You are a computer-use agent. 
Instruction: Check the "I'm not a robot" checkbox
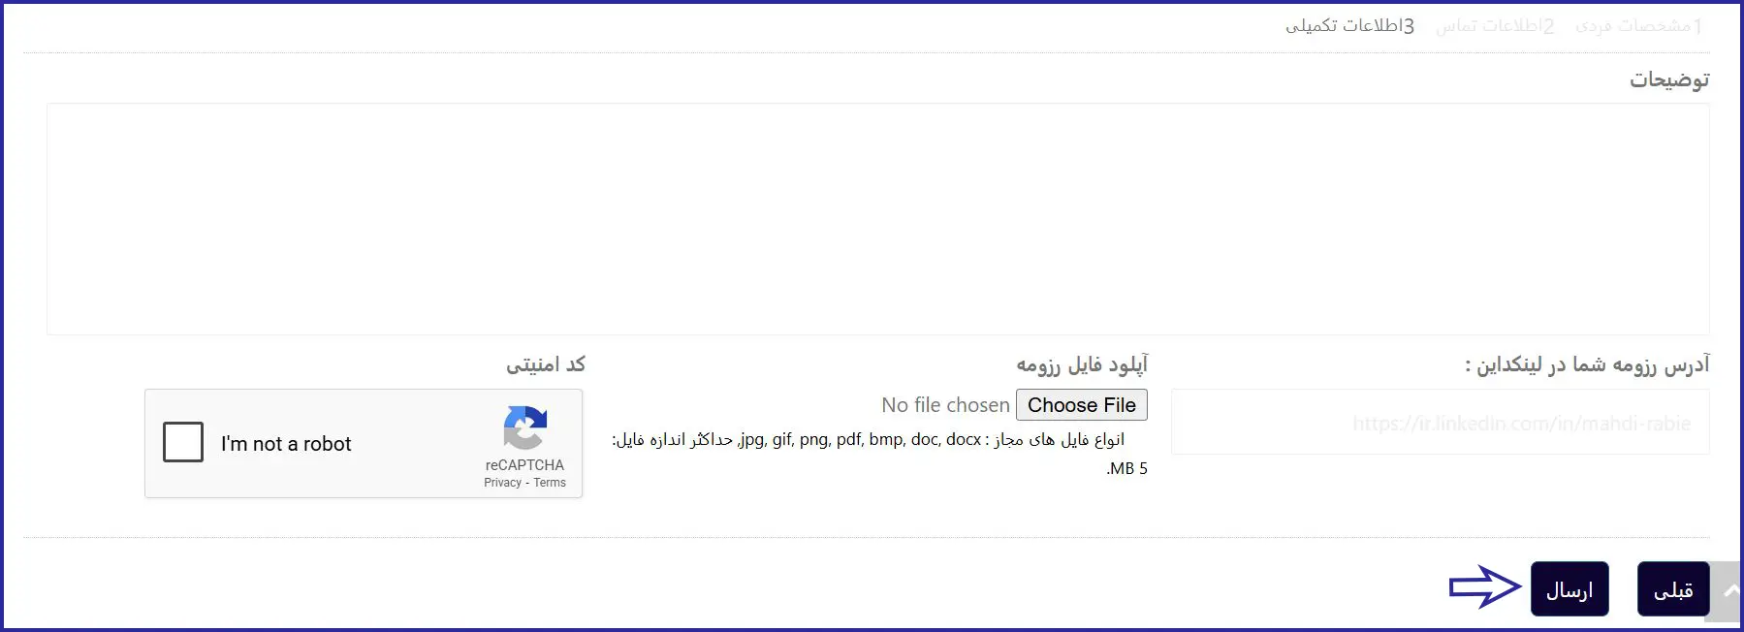point(183,442)
